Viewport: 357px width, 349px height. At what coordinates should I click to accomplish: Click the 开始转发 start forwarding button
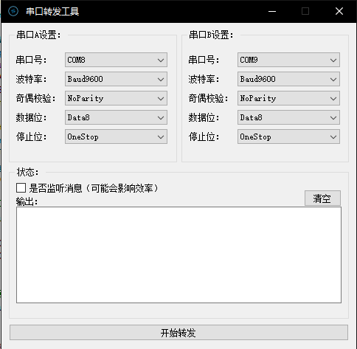tap(178, 333)
